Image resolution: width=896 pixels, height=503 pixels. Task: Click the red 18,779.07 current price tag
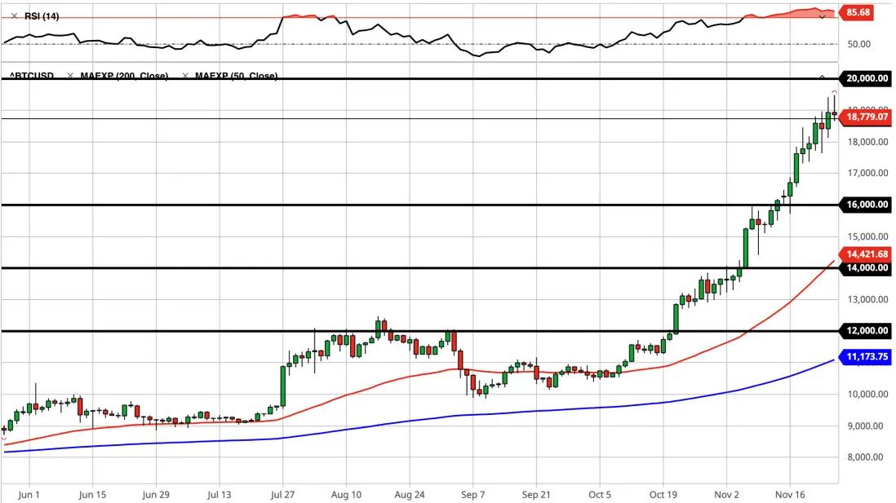pyautogui.click(x=866, y=117)
